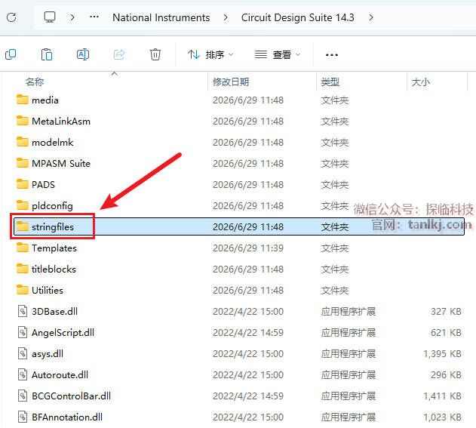Screen dimensions: 476x428
Task: Select the Utilities folder icon
Action: (22, 289)
